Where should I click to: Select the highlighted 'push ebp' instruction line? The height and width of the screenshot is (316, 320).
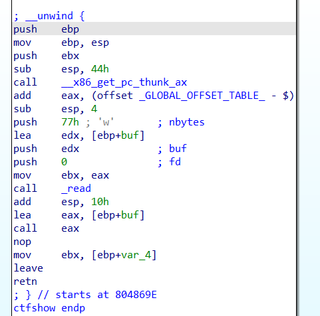click(x=154, y=29)
